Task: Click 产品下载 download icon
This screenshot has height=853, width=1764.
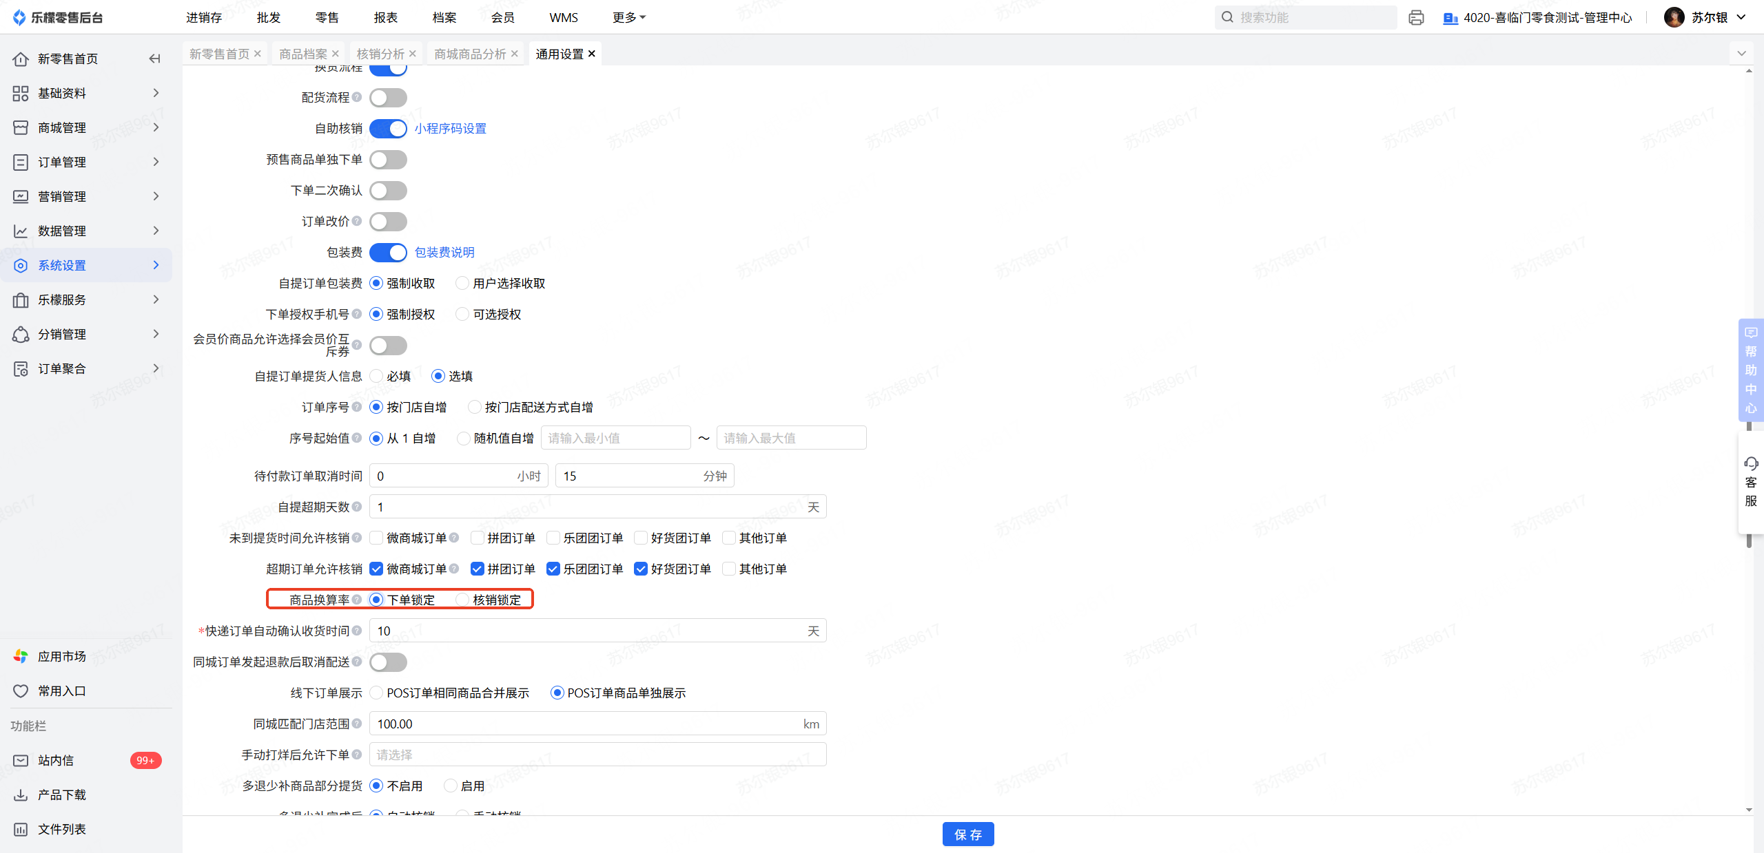Action: coord(21,794)
